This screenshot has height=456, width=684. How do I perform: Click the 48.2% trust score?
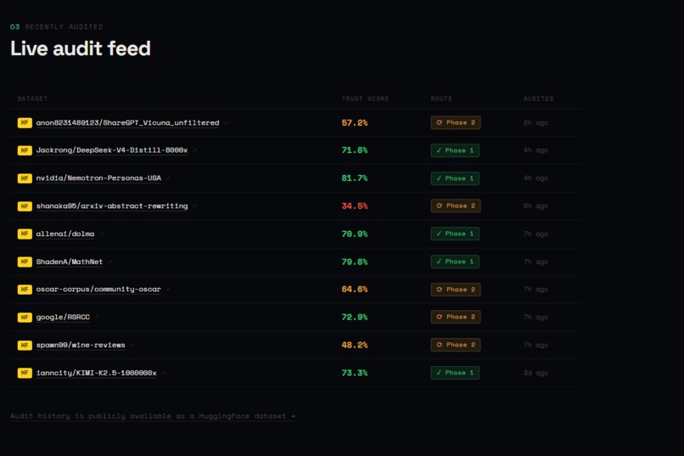(x=355, y=345)
